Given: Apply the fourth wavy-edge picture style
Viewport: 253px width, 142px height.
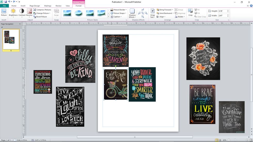Looking at the screenshot, I should [101, 13].
